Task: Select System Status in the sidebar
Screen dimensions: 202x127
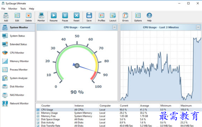Action: click(18, 36)
